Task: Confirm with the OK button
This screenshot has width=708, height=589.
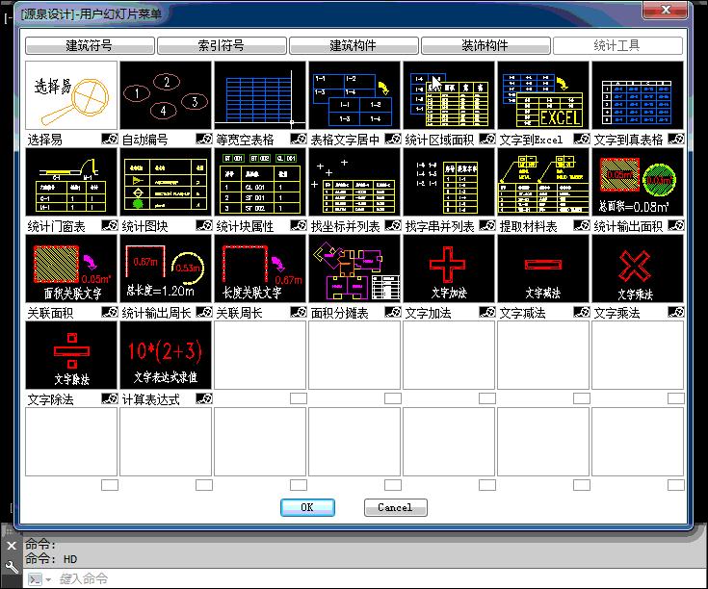Action: pos(307,507)
